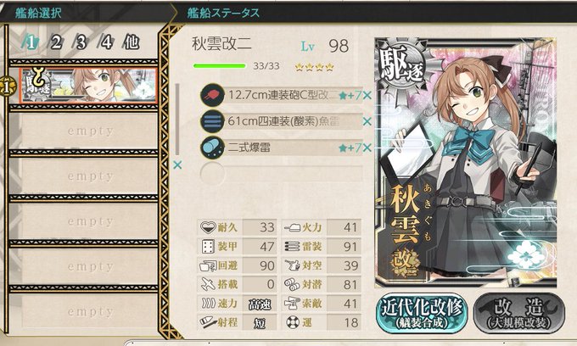Screen dimensions: 577x346
Task: Click the depth charge equipment icon
Action: pyautogui.click(x=212, y=148)
